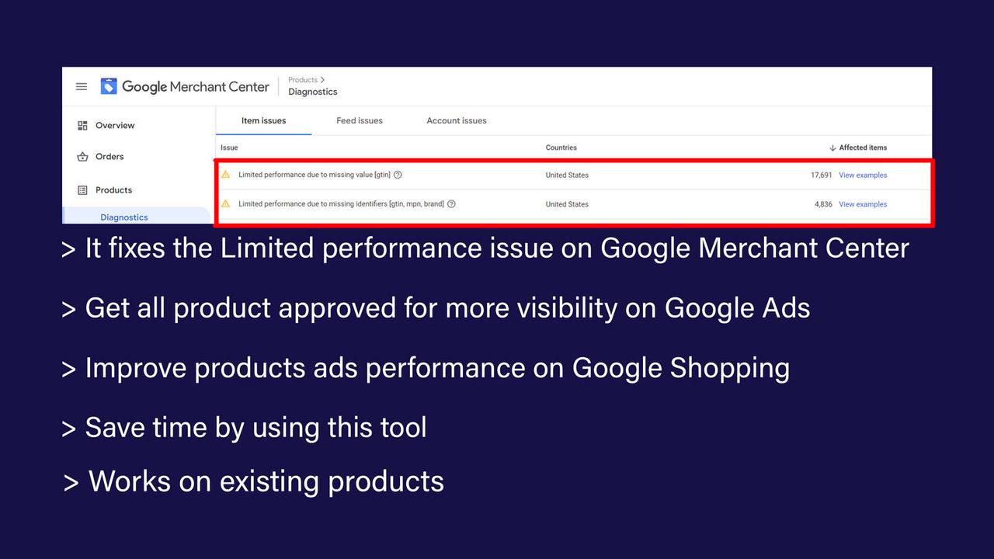This screenshot has height=559, width=994.
Task: Switch to the Feed issues tab
Action: click(x=359, y=120)
